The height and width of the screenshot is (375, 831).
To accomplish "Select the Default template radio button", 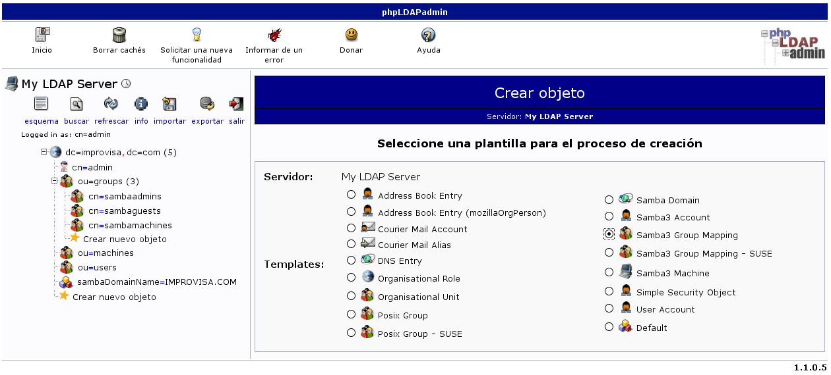I will 609,326.
